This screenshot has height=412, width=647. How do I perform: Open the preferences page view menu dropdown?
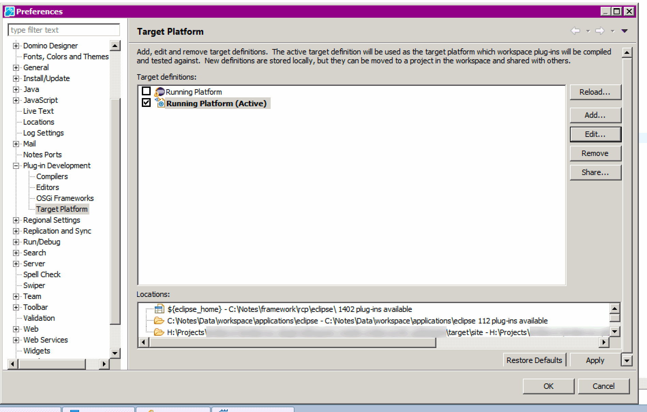tap(625, 31)
